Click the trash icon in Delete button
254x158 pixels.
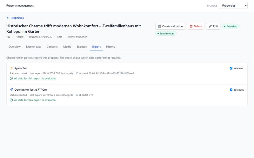click(x=191, y=26)
